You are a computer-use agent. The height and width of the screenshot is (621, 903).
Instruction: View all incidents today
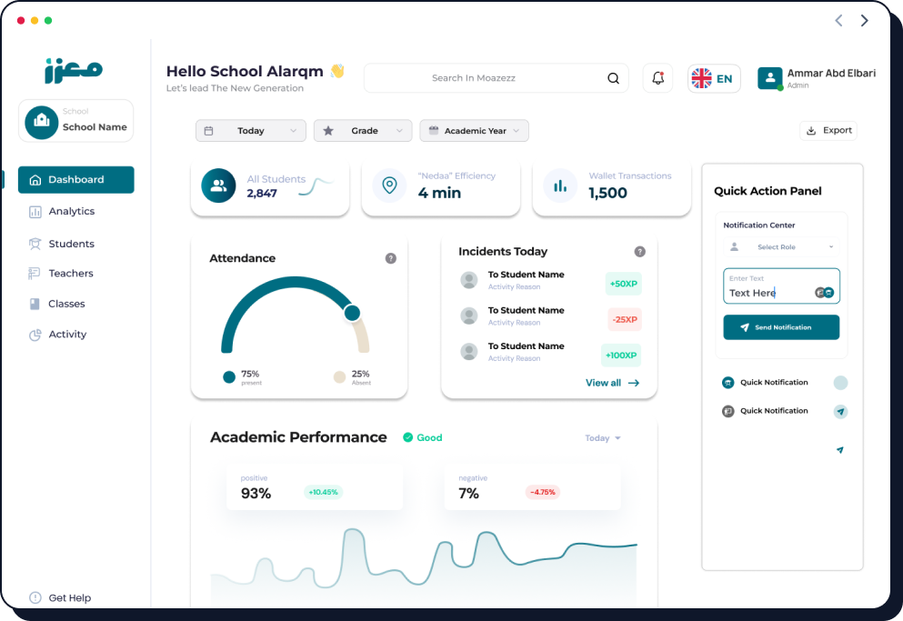point(613,383)
